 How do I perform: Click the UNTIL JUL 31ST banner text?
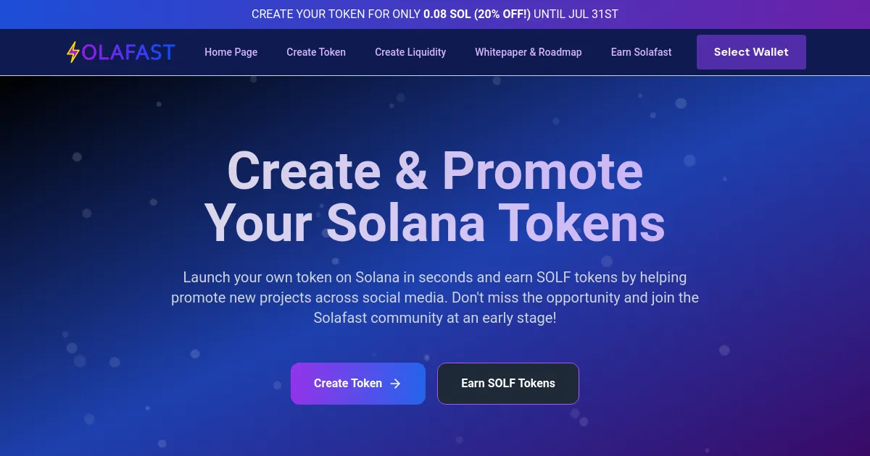click(x=575, y=14)
